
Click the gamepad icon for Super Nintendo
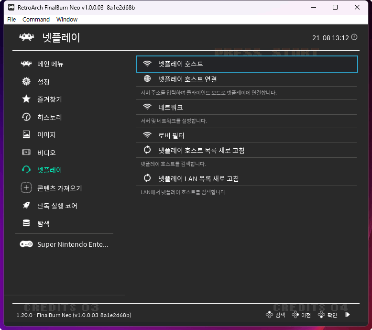click(26, 244)
